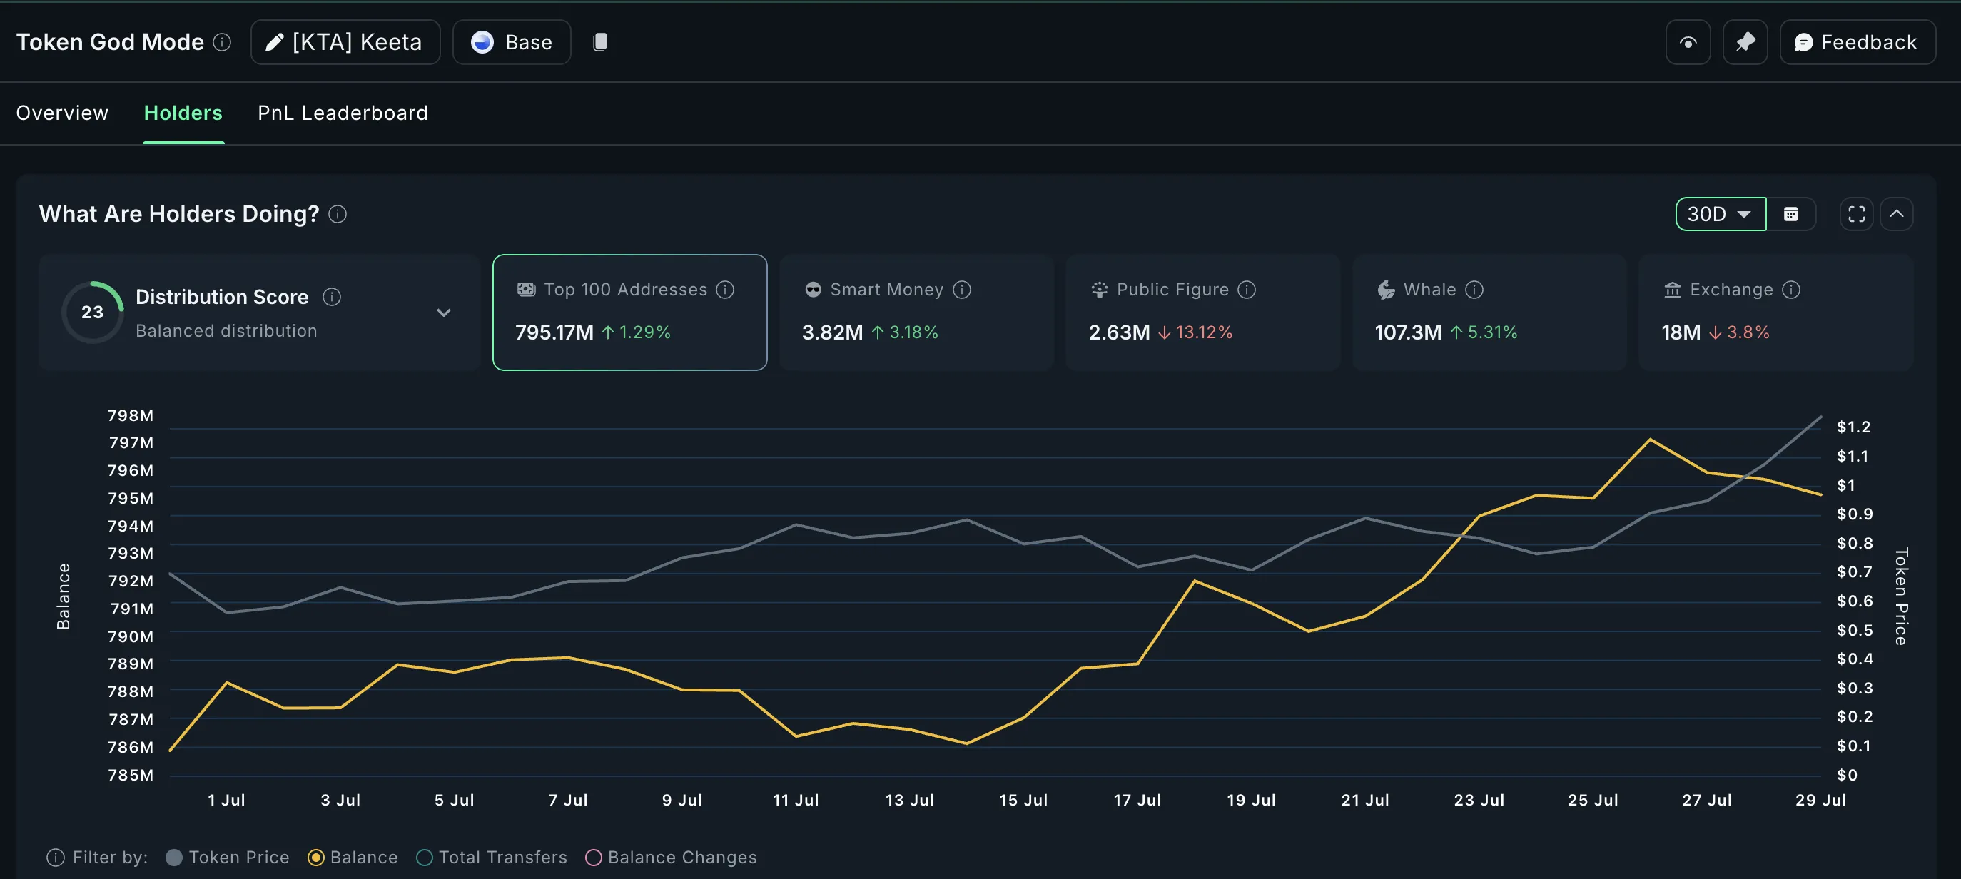1961x879 pixels.
Task: Click the copy address clipboard icon
Action: pyautogui.click(x=600, y=42)
